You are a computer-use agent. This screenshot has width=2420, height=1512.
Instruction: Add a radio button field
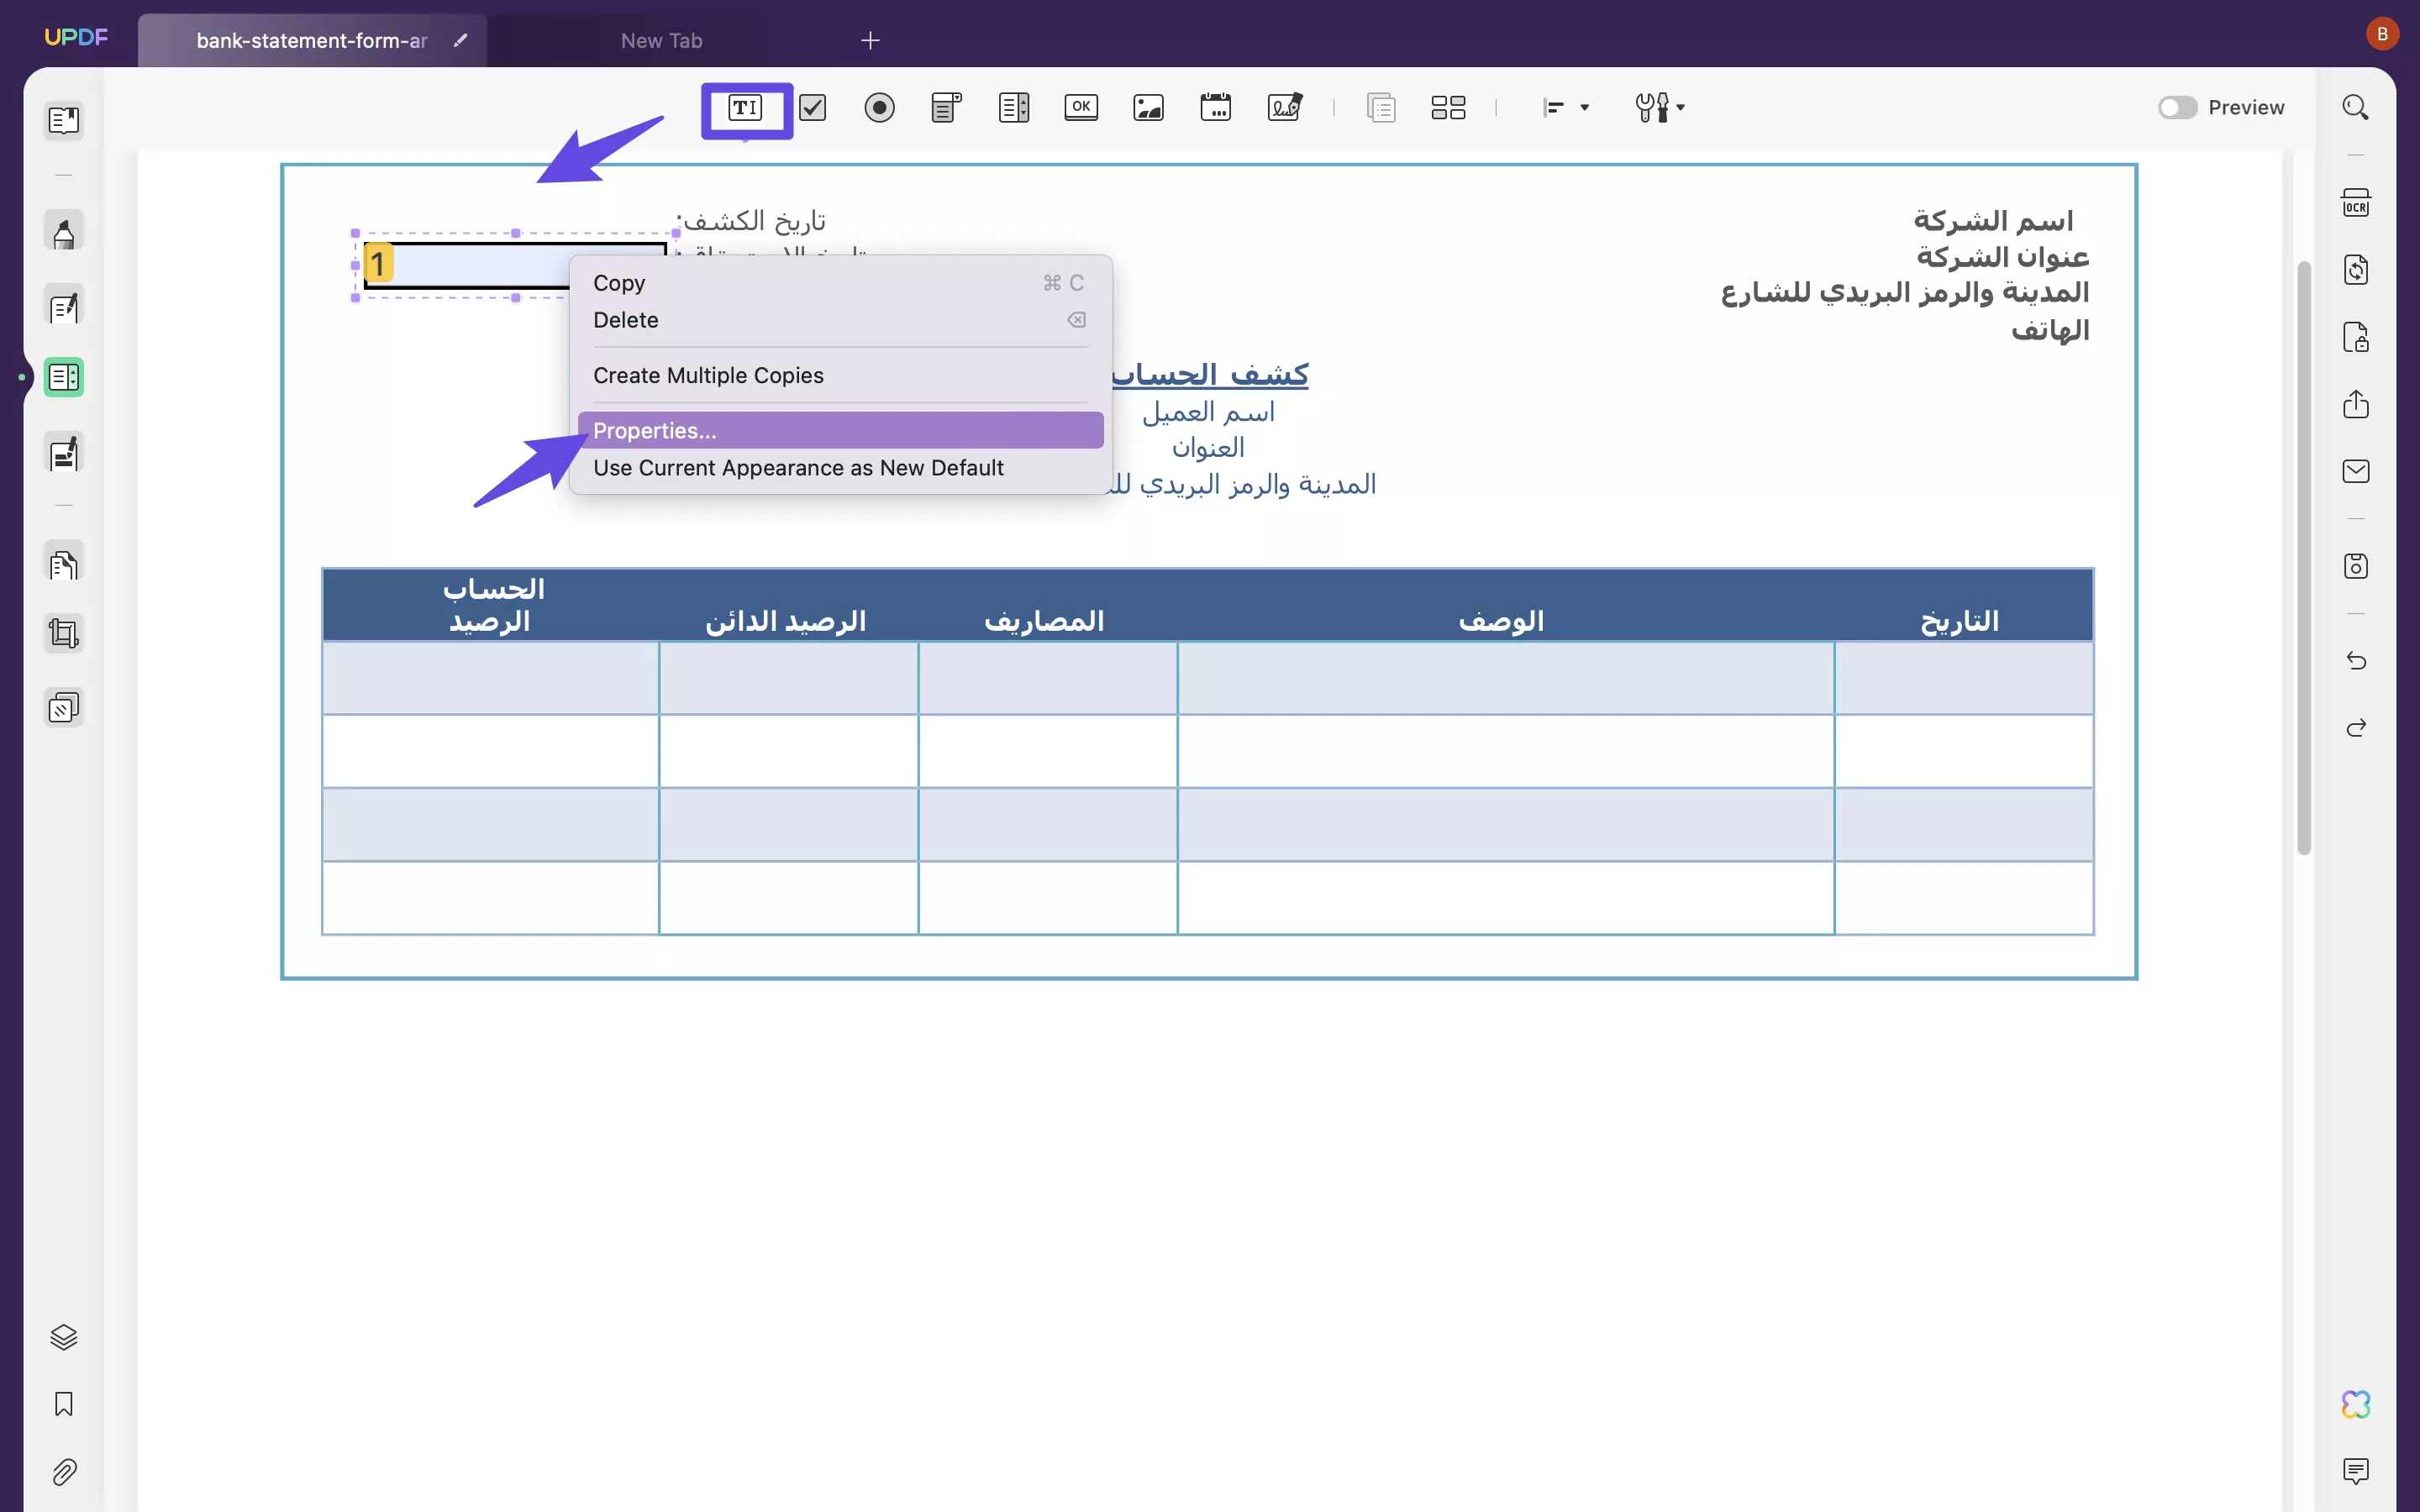coord(878,107)
